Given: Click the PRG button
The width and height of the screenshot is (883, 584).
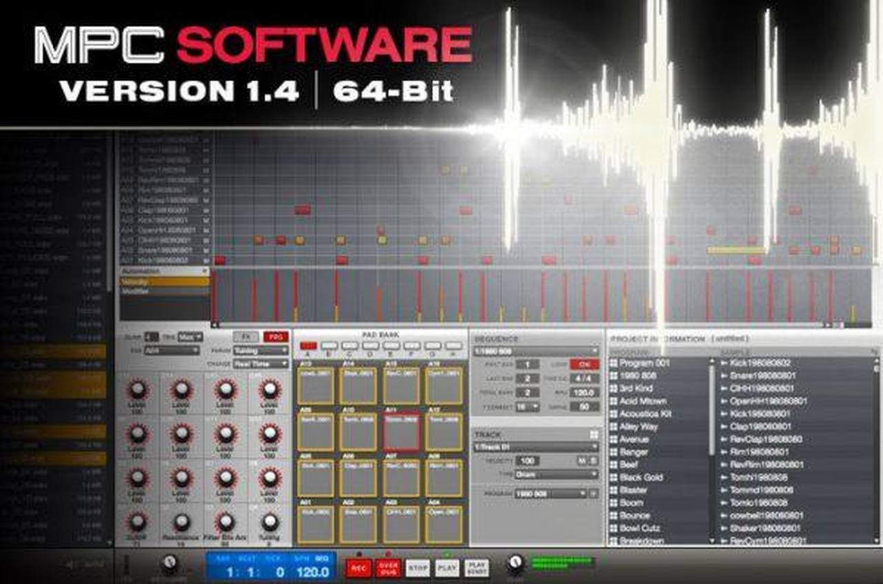Looking at the screenshot, I should coord(276,336).
